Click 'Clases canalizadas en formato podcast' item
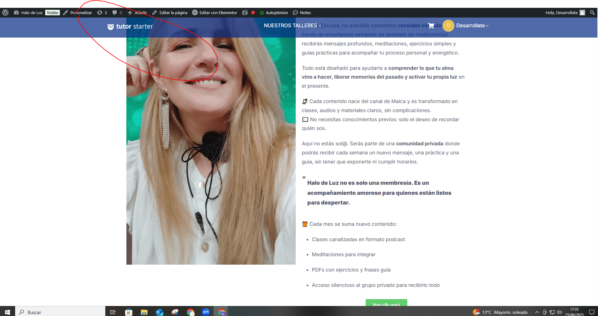Image resolution: width=598 pixels, height=316 pixels. tap(358, 239)
